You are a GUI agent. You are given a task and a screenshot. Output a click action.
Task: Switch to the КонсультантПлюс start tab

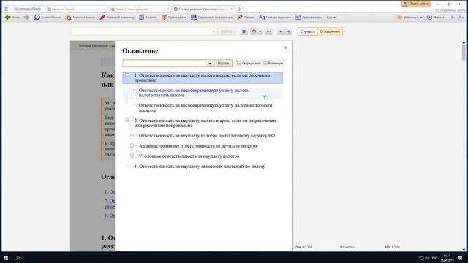[x=27, y=9]
